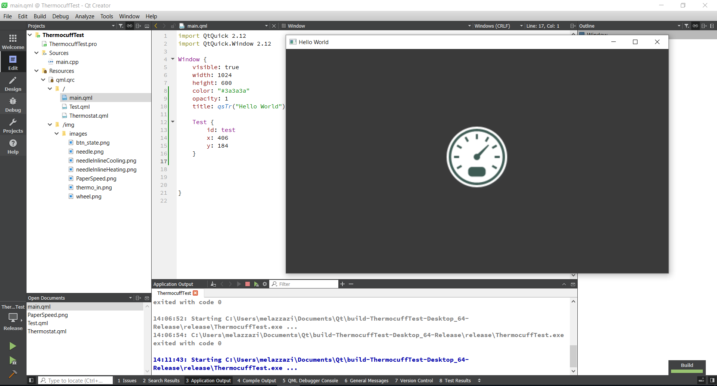
Task: Open kit selector showing Release
Action: (x=13, y=318)
